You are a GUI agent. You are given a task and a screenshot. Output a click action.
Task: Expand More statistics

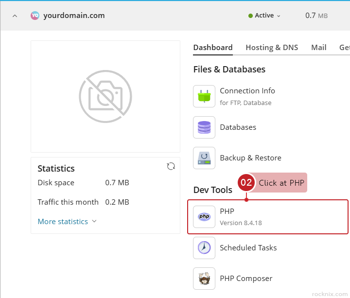point(67,222)
